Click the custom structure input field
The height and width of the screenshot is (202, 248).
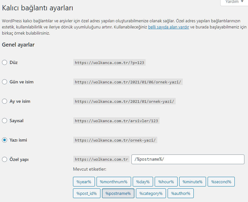(x=188, y=159)
